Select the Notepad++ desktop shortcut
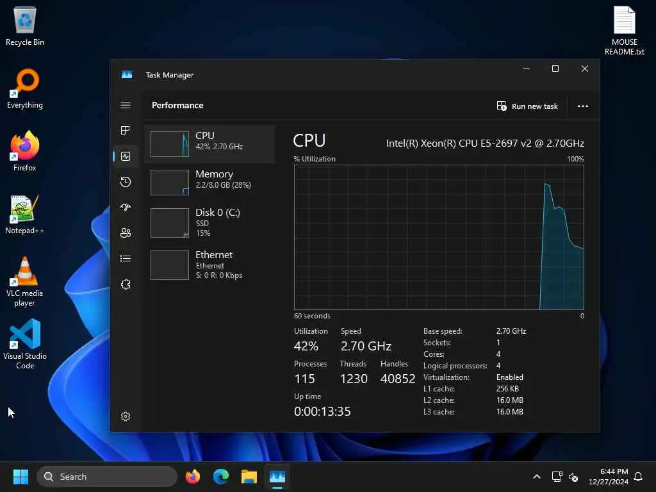The width and height of the screenshot is (656, 492). (25, 214)
